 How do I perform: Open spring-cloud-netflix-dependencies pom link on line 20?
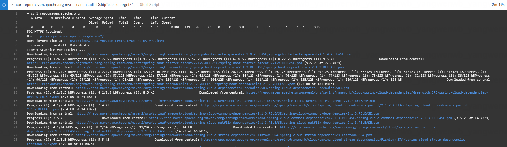point(228,123)
